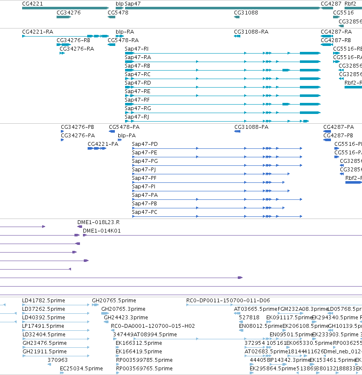Click the Sap47 gene name
The height and width of the screenshot is (375, 362).
point(133,4)
